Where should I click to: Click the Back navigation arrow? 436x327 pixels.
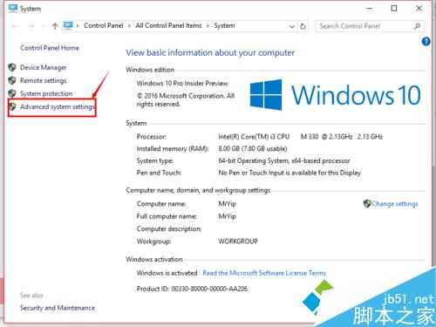point(15,26)
